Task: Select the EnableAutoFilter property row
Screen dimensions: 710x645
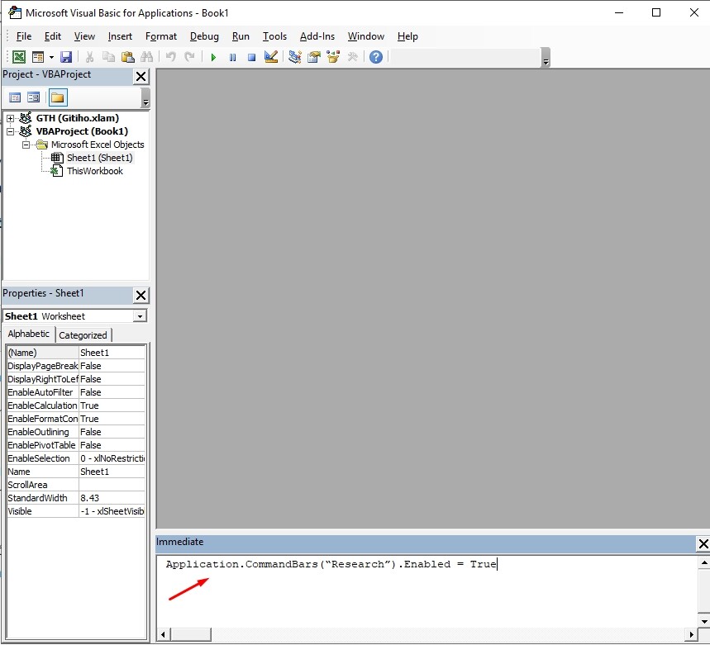Action: coord(41,392)
